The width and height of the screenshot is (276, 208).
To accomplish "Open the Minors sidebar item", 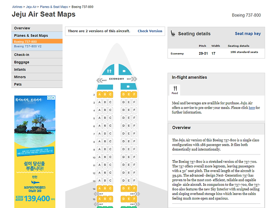I will [37, 77].
